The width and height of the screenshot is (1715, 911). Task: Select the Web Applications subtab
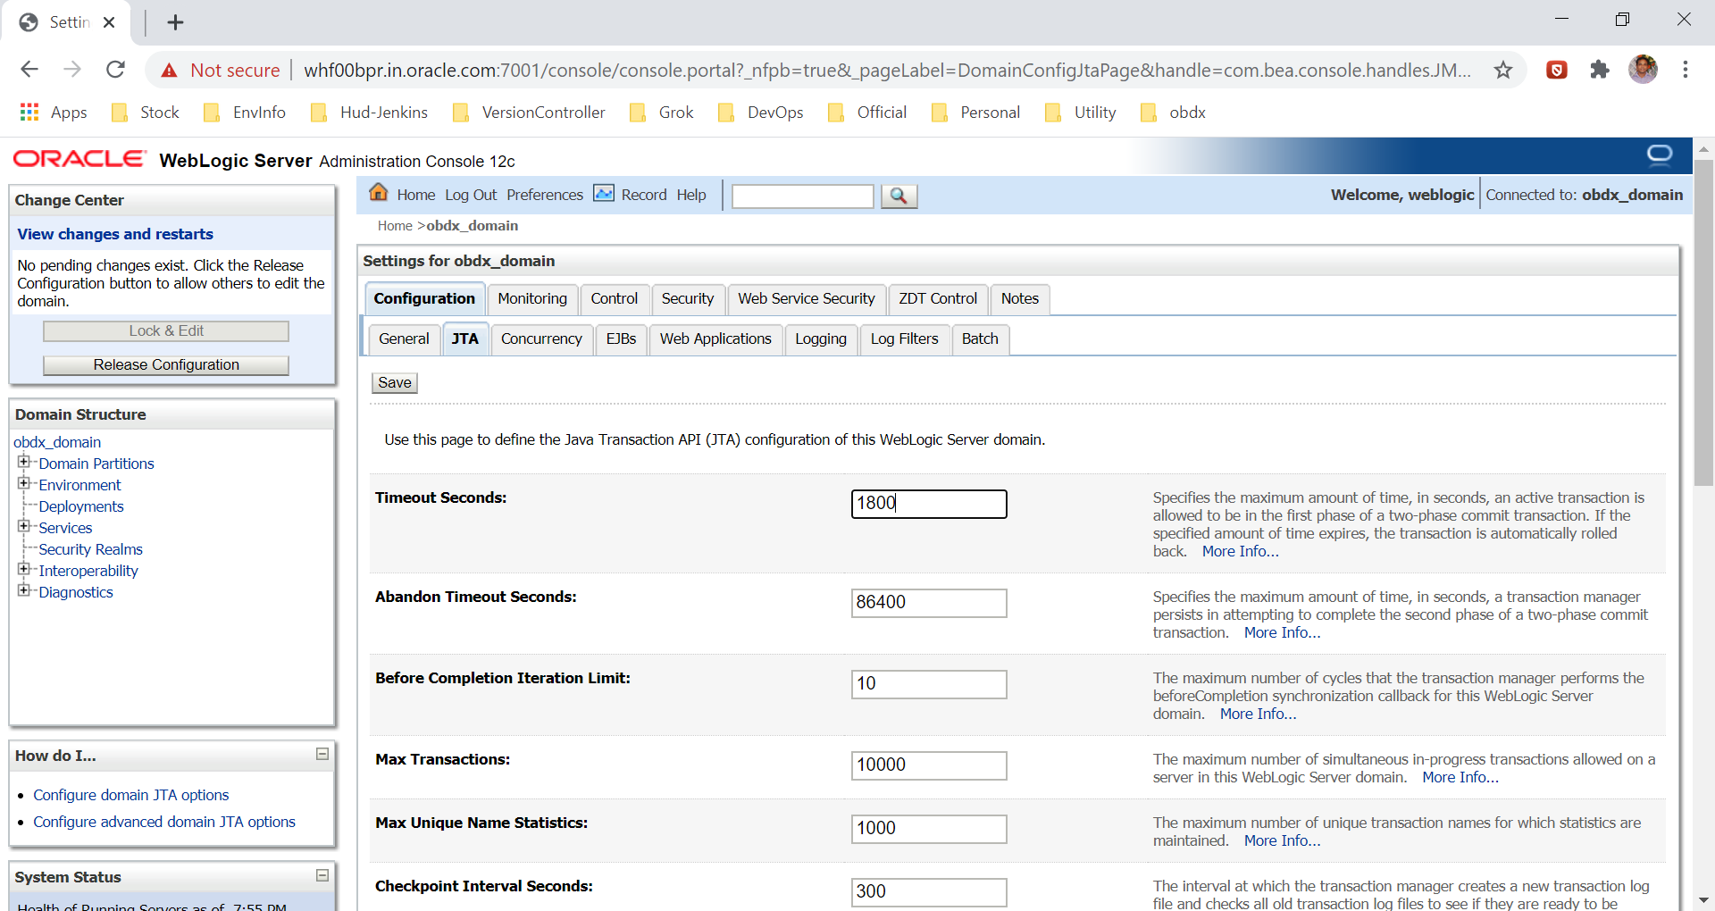(x=715, y=339)
